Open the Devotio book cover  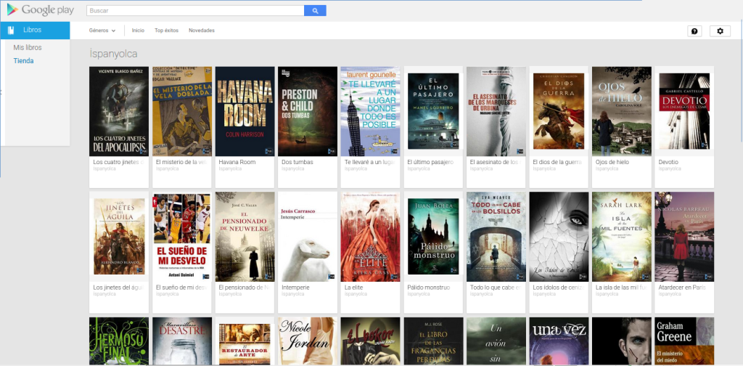pos(684,111)
